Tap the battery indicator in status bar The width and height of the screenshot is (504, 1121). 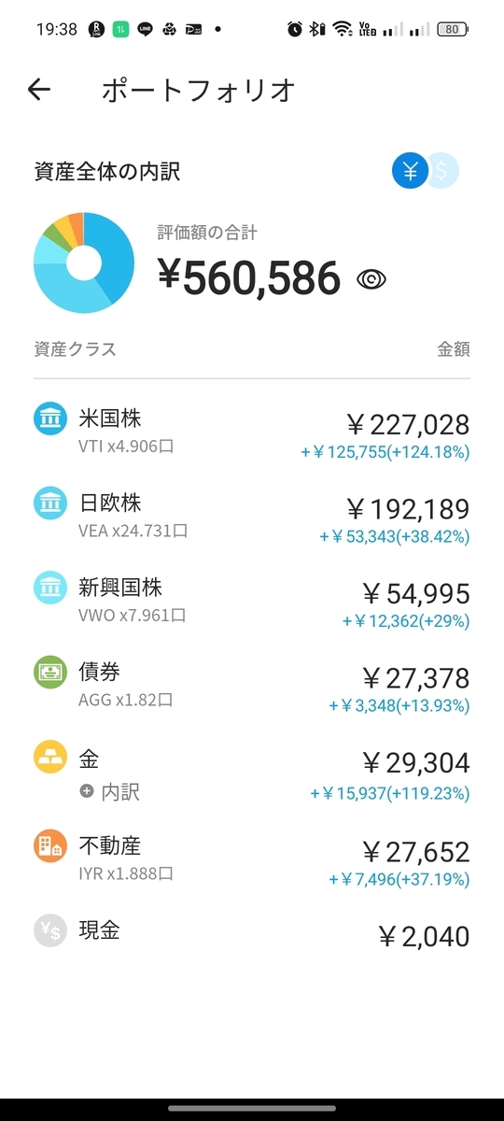(452, 29)
